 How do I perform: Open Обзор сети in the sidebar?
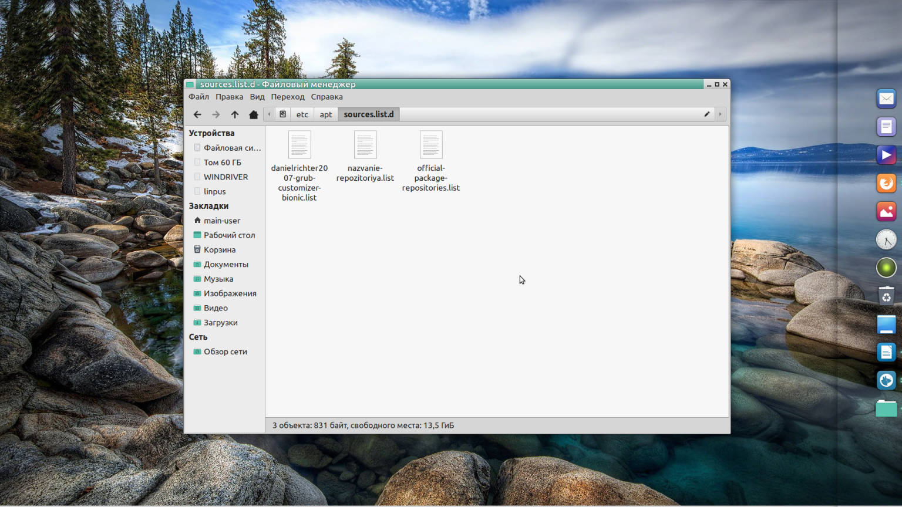point(225,351)
